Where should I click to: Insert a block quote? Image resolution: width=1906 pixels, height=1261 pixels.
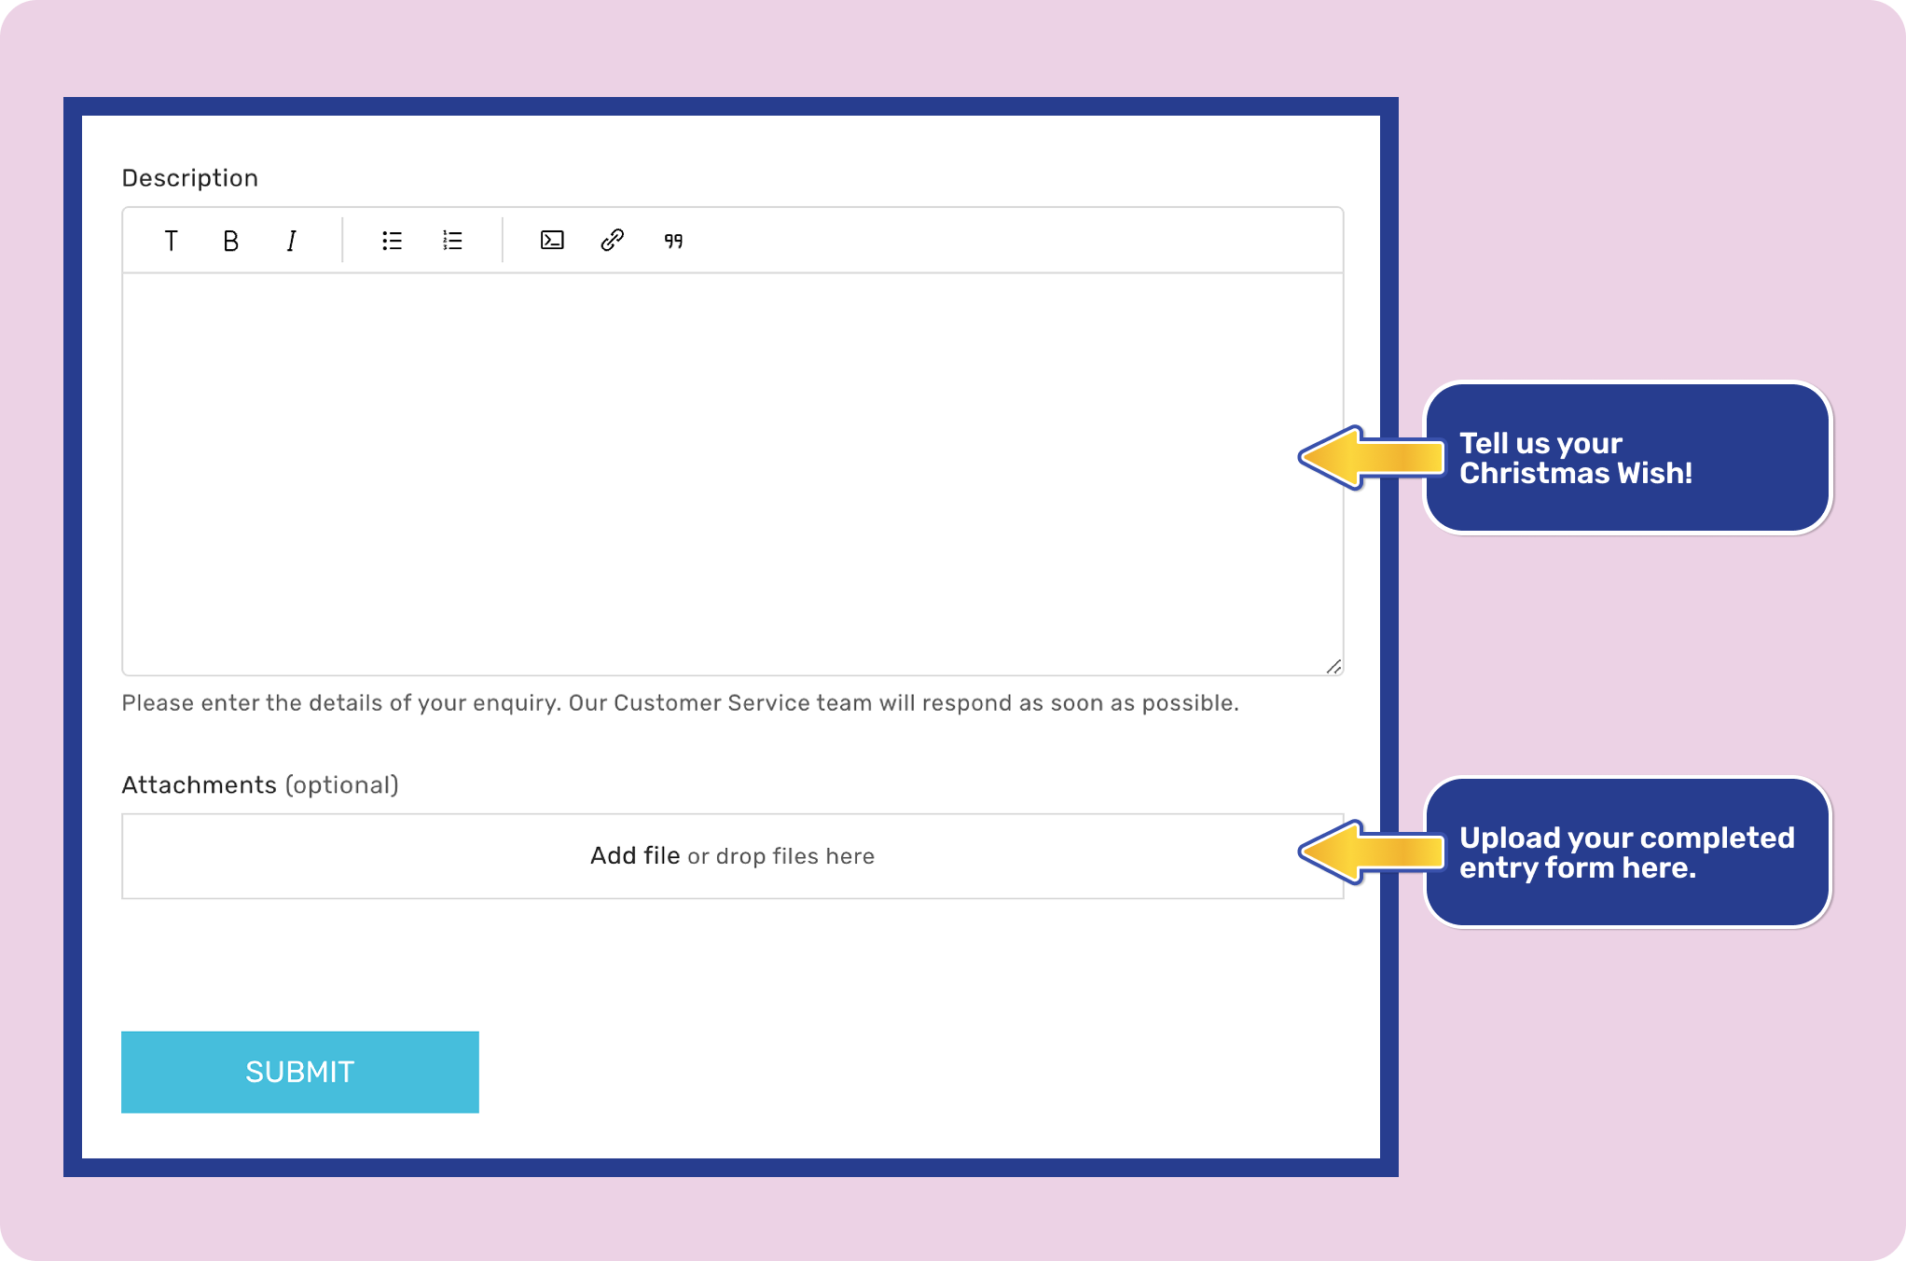tap(673, 242)
